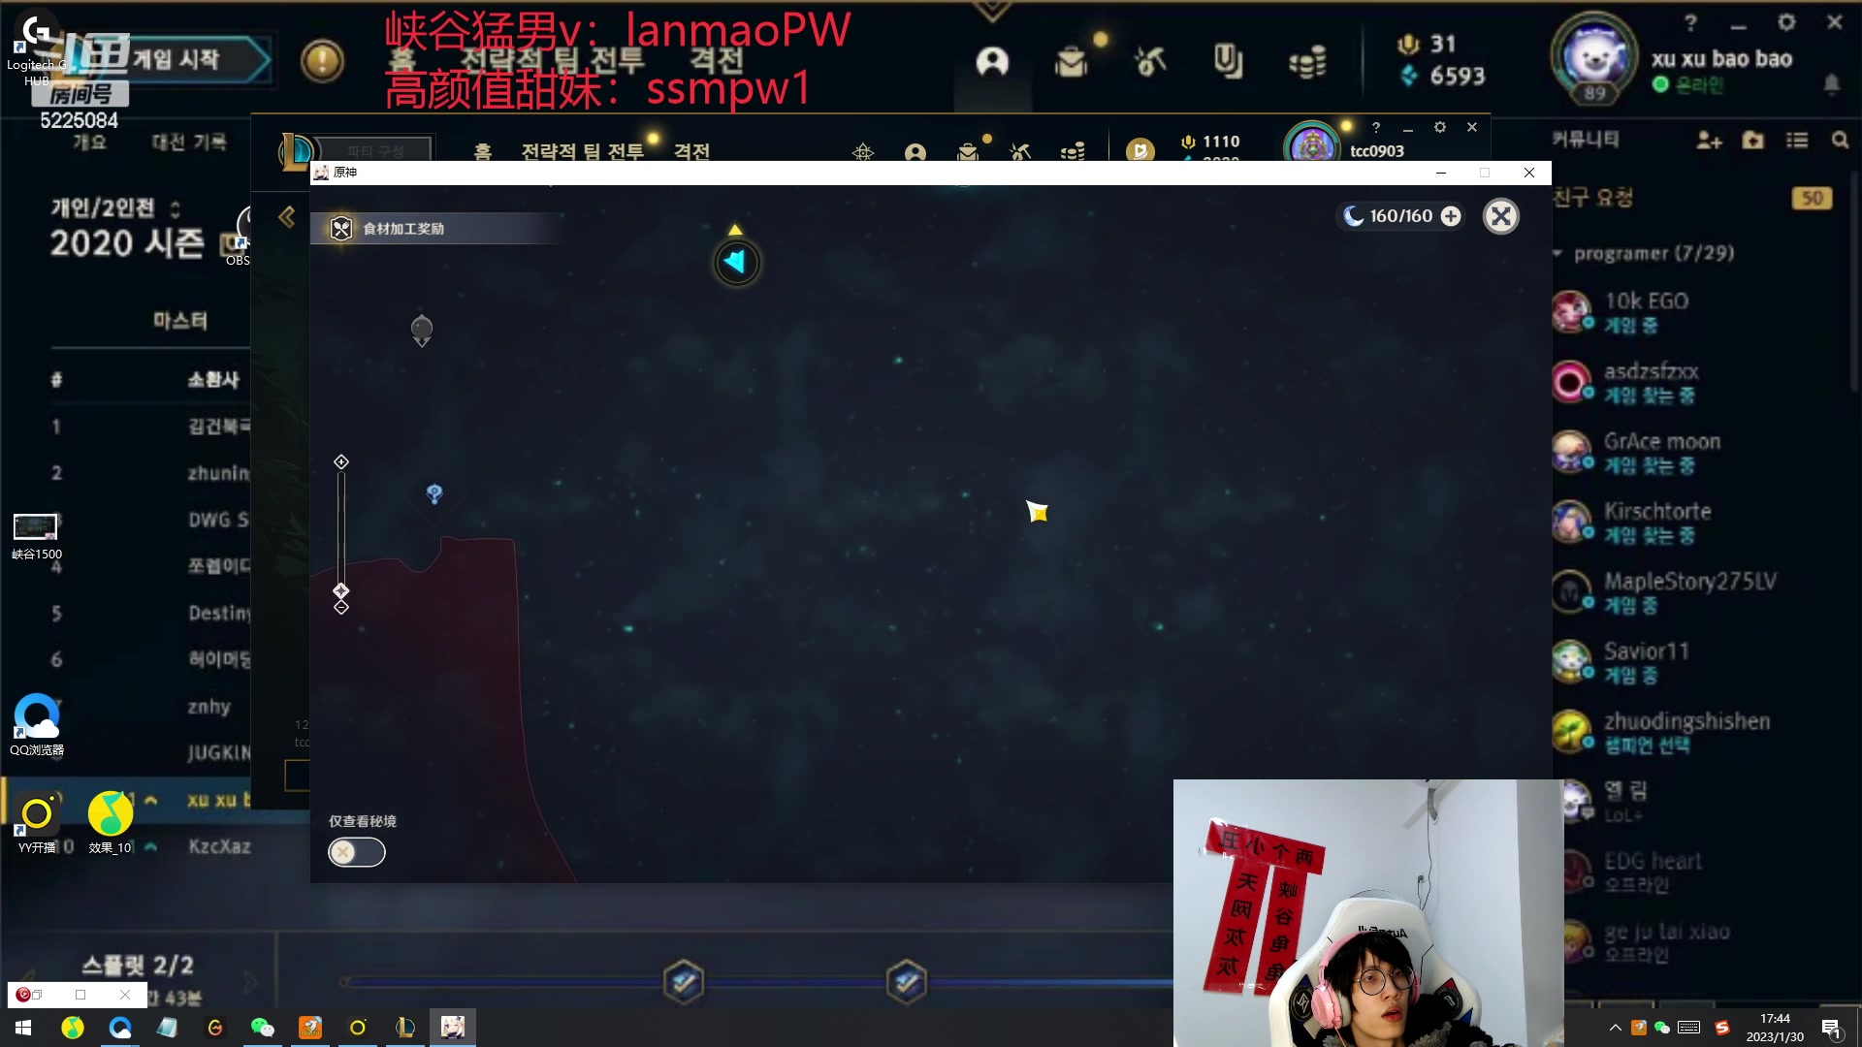1862x1047 pixels.
Task: Click the gray teleport pin on the map
Action: tap(422, 330)
